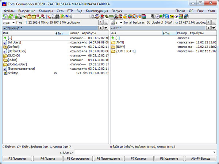Sort left panel by Размер column
Image resolution: width=219 pixels, height=164 pixels.
[74, 33]
